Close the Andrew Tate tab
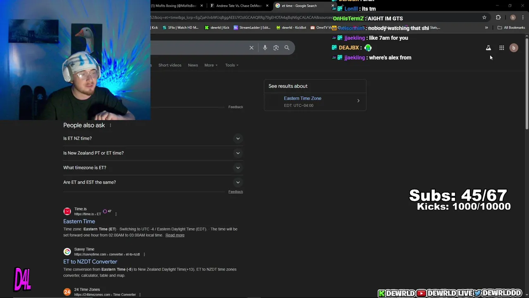This screenshot has height=298, width=529. pos(267,6)
